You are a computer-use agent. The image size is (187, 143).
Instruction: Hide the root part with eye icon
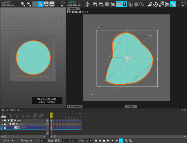click(x=2, y=120)
